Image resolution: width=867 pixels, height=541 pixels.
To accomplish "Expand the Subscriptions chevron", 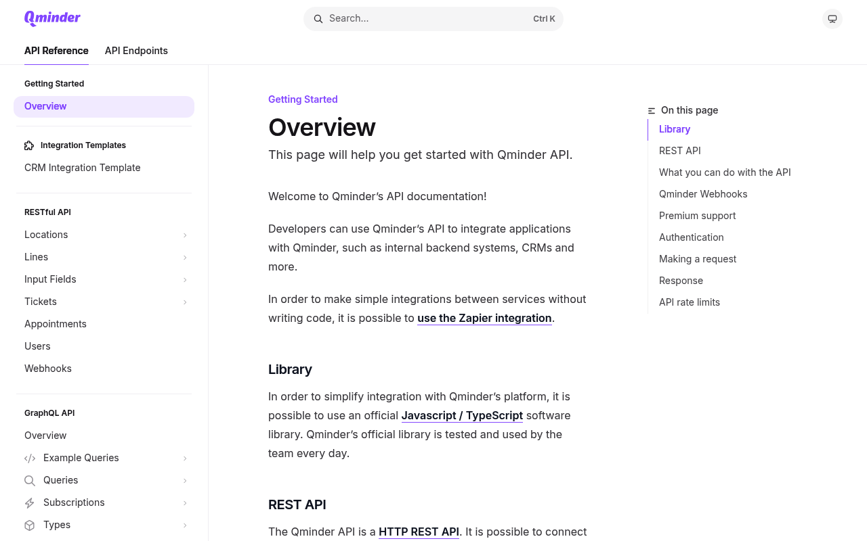I will click(x=185, y=503).
